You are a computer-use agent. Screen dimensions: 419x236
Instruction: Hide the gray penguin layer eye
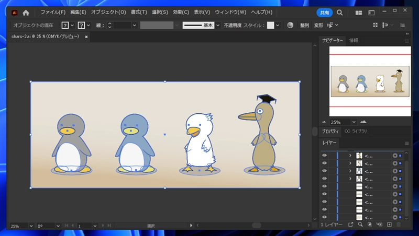click(x=324, y=179)
